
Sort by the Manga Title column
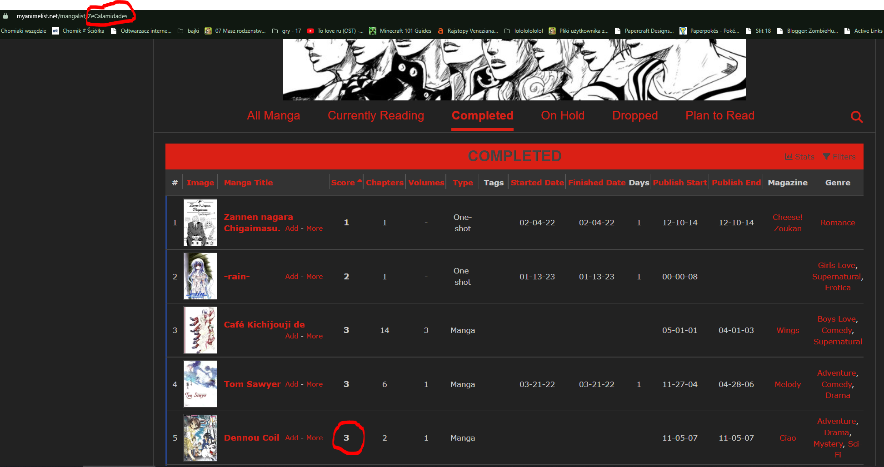pyautogui.click(x=249, y=183)
